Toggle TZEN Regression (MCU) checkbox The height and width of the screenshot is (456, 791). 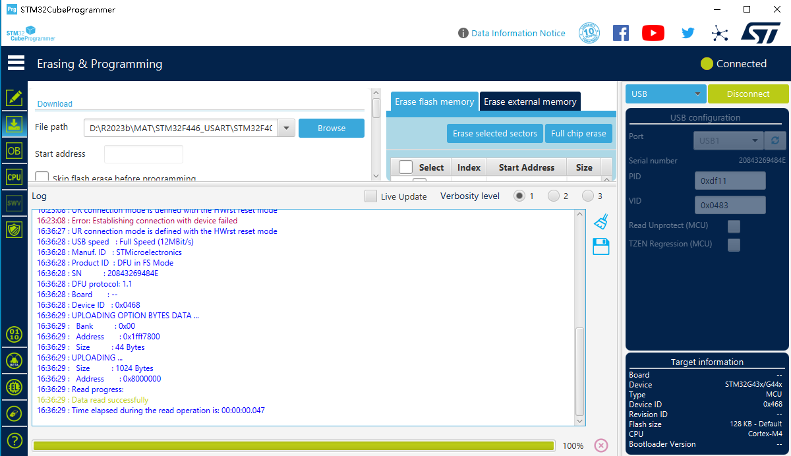(734, 245)
